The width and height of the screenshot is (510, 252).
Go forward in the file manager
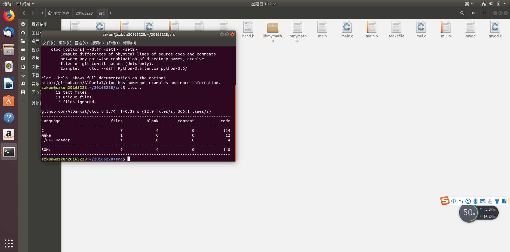[x=33, y=13]
